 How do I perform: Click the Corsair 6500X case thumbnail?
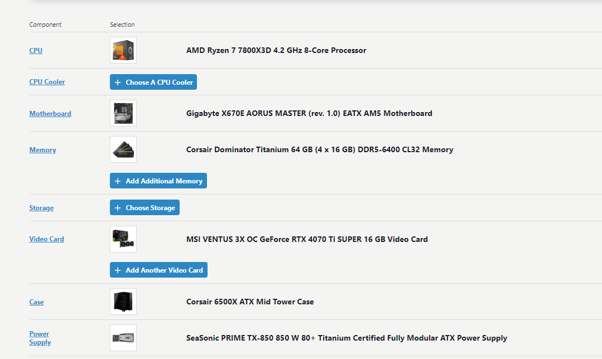click(x=123, y=302)
